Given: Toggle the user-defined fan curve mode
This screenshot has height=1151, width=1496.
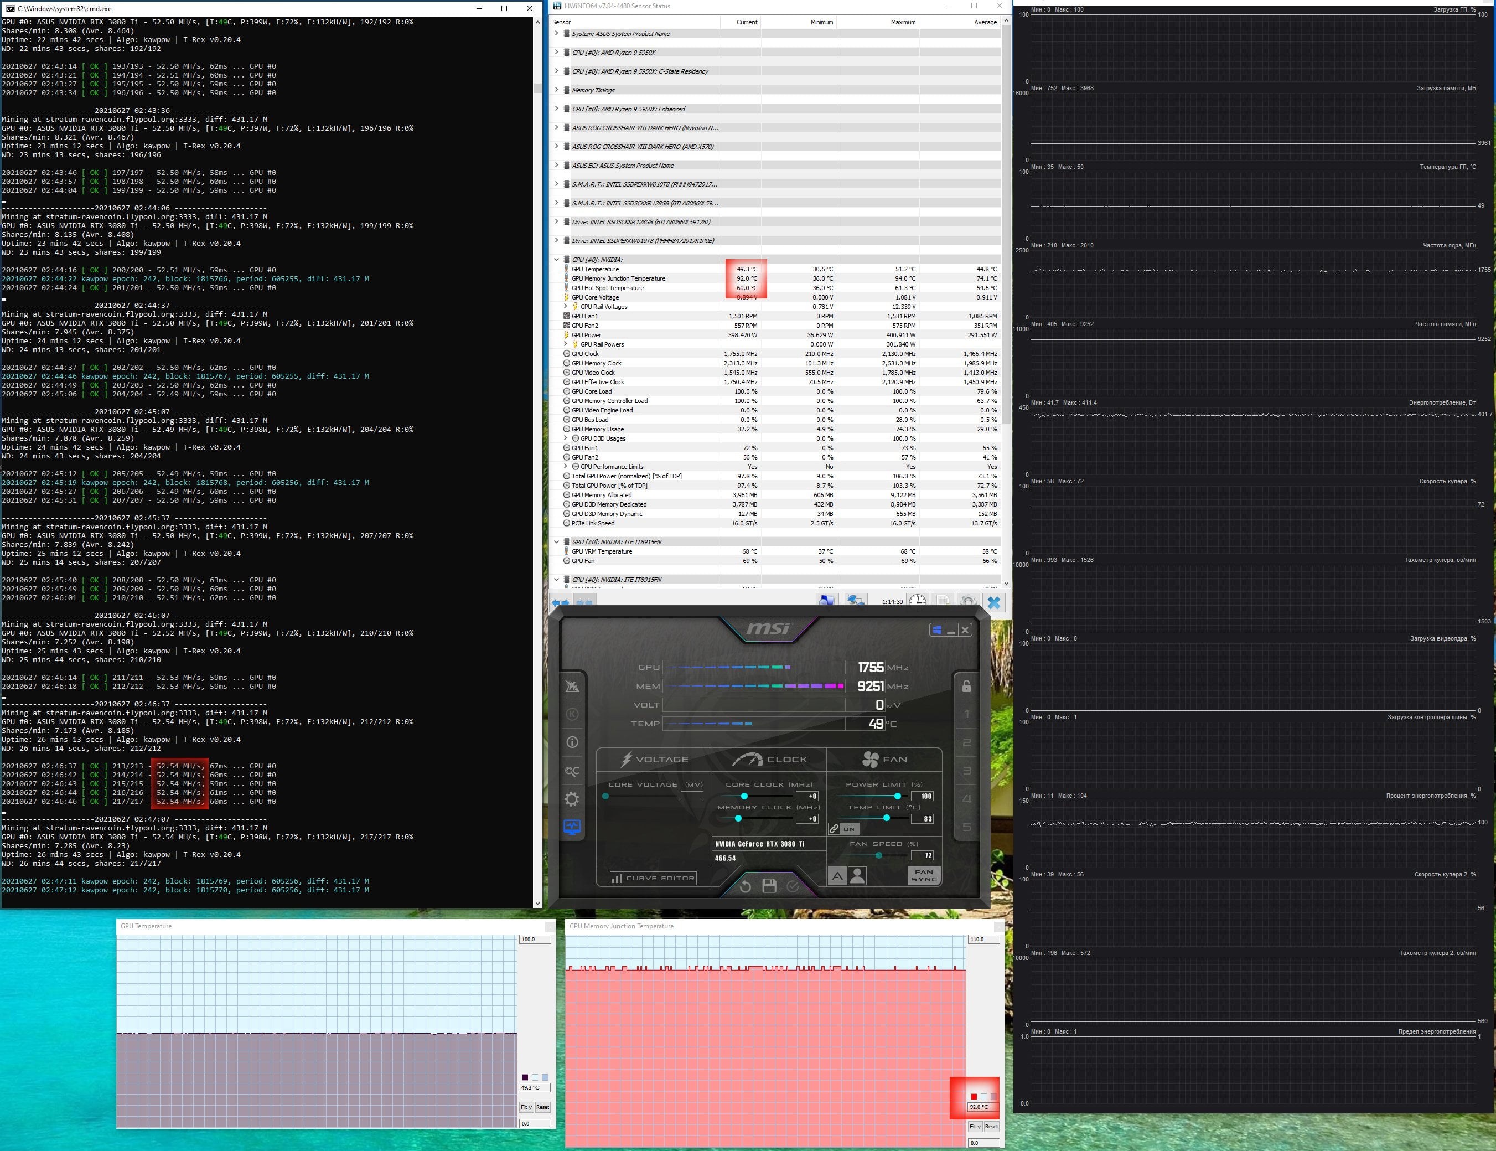Looking at the screenshot, I should click(x=857, y=876).
